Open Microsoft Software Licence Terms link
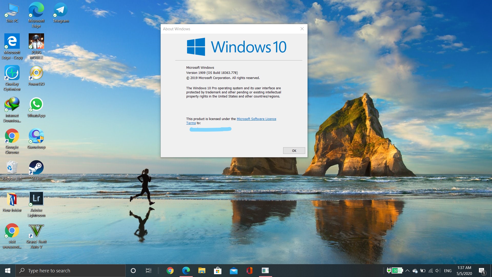This screenshot has width=492, height=277. [x=256, y=119]
